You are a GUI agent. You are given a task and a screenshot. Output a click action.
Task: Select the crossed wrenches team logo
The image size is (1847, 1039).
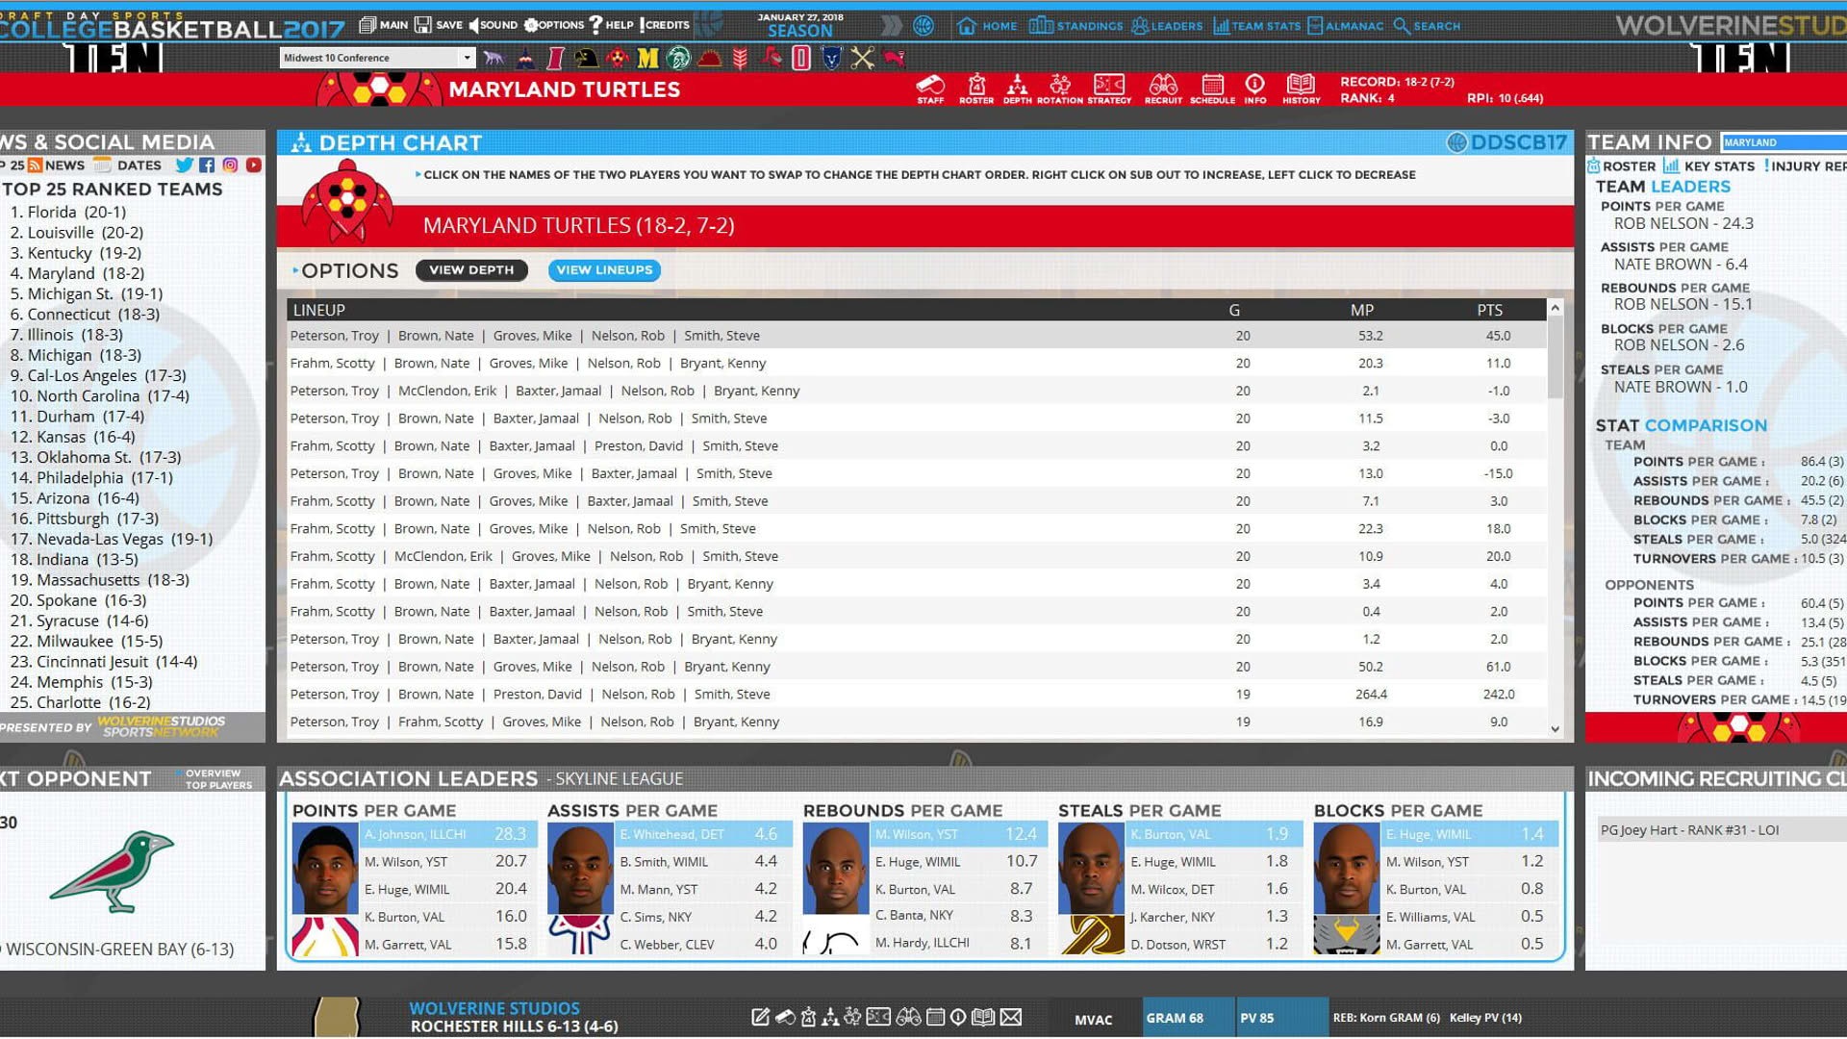[862, 59]
